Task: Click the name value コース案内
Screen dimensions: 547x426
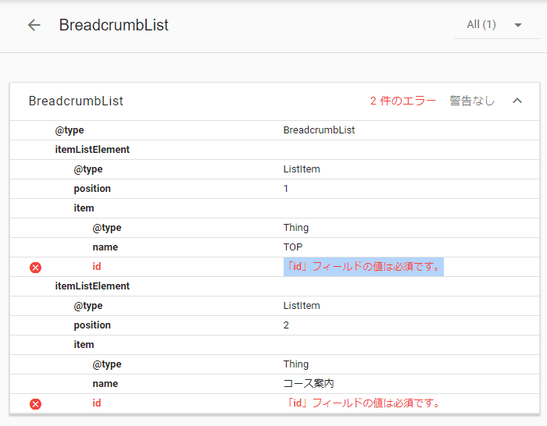Action: point(309,384)
